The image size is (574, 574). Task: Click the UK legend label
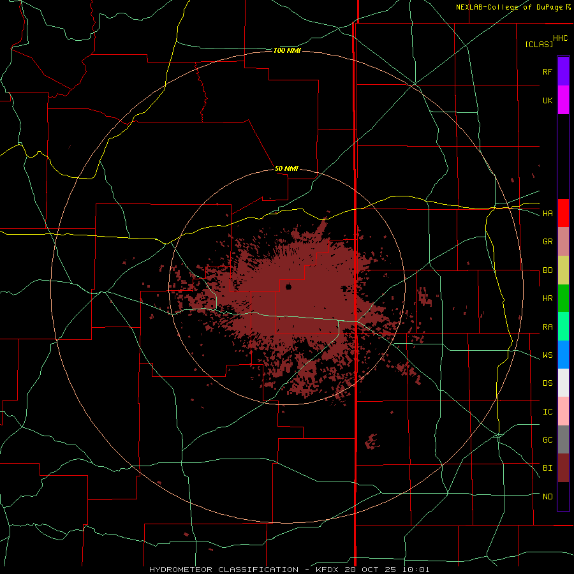click(547, 100)
